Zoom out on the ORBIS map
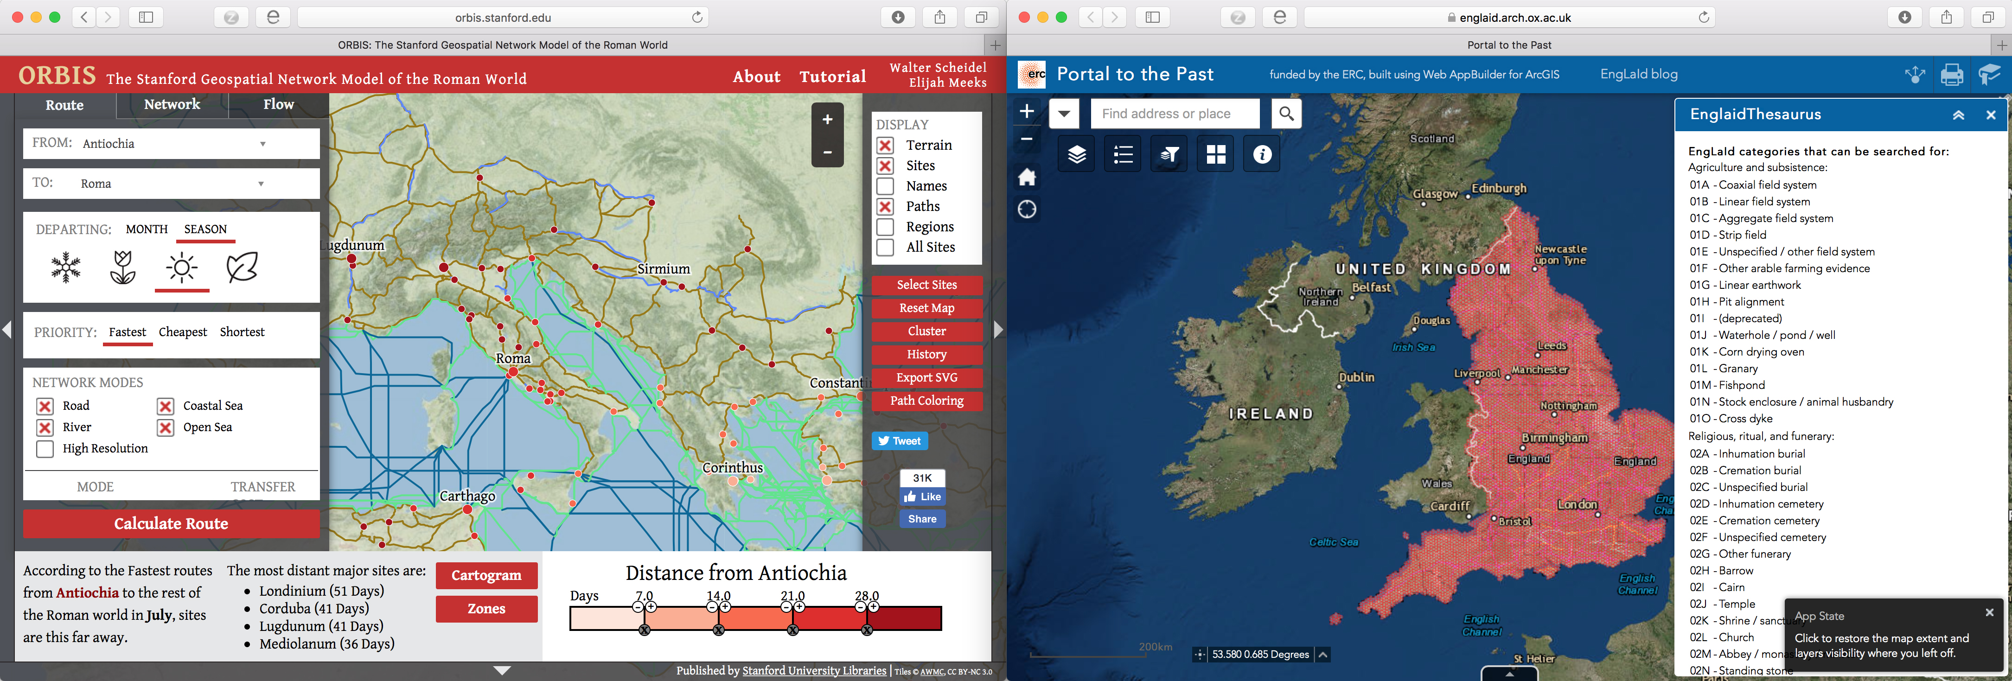The width and height of the screenshot is (2012, 681). point(827,152)
